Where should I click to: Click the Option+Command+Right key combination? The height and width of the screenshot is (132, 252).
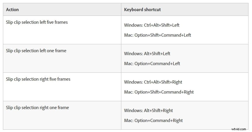coord(158,121)
